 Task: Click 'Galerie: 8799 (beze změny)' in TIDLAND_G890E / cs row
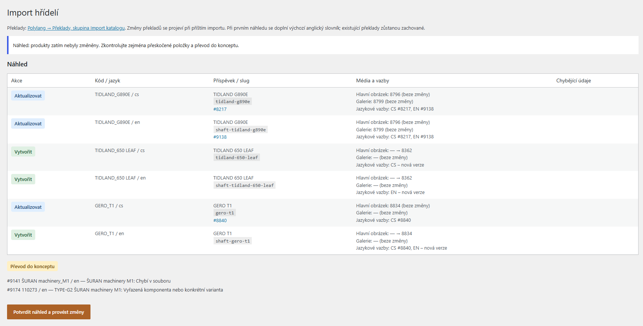pyautogui.click(x=385, y=102)
